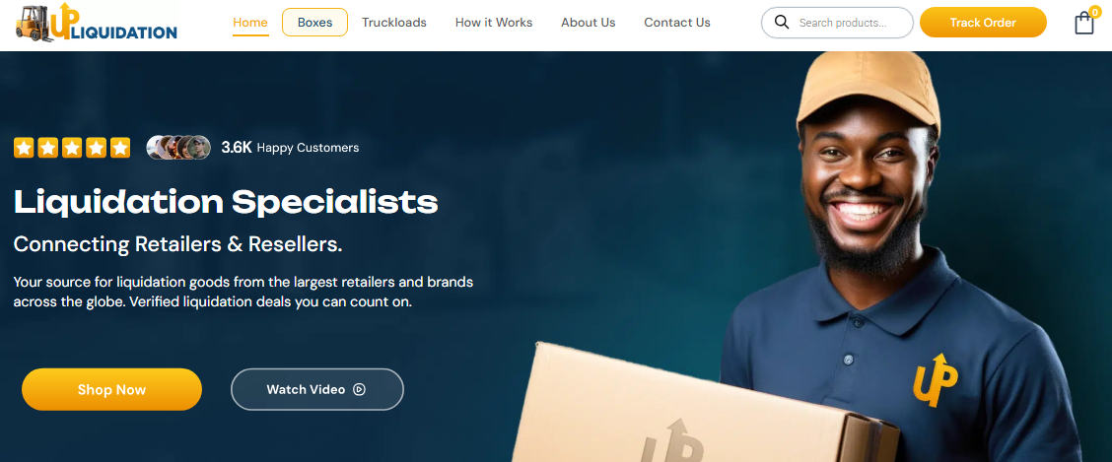Open the Boxes menu item
Screen dimensions: 1112x462
point(314,22)
